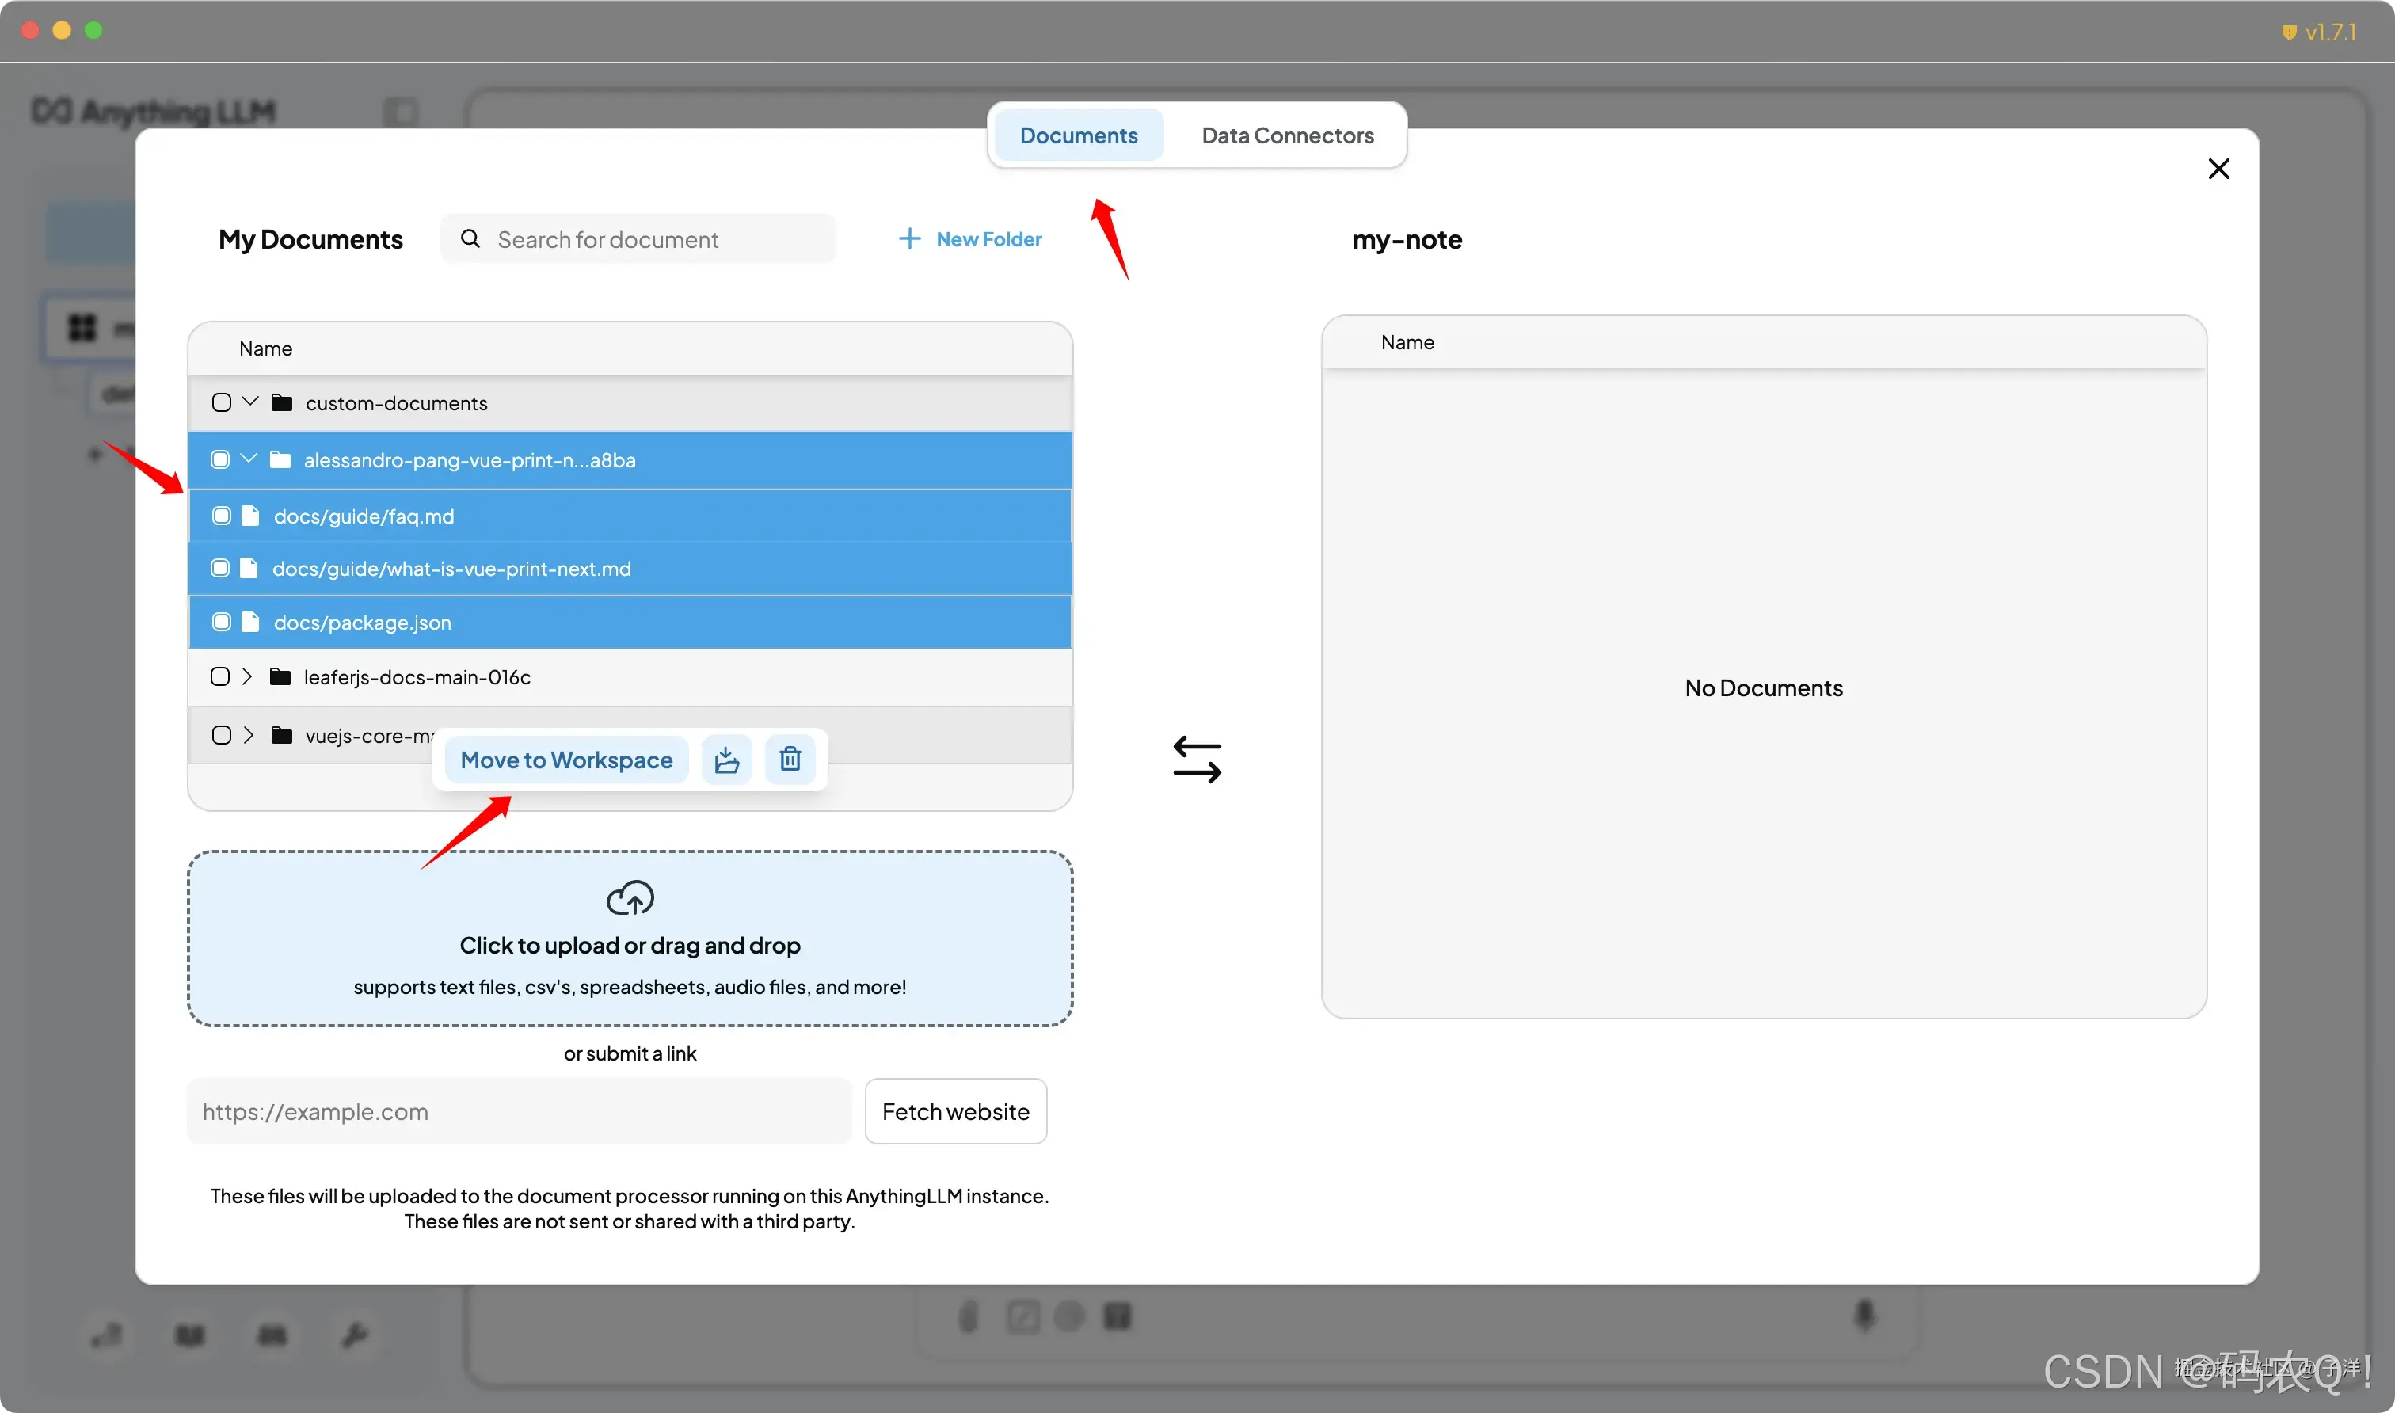Screen dimensions: 2395x1413
Task: Click the cloud upload icon
Action: click(629, 897)
